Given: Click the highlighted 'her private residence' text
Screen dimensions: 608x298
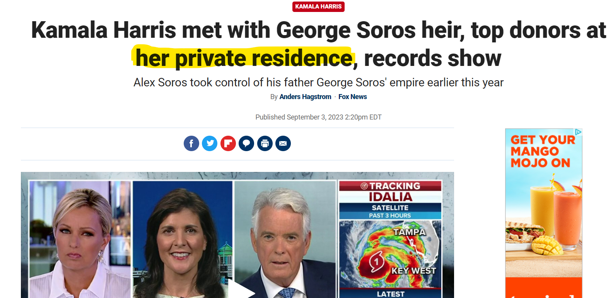Looking at the screenshot, I should coord(244,58).
